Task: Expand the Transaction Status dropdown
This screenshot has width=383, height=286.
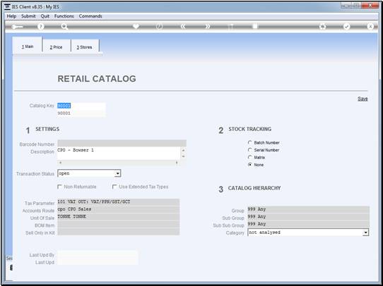Action: coord(118,173)
